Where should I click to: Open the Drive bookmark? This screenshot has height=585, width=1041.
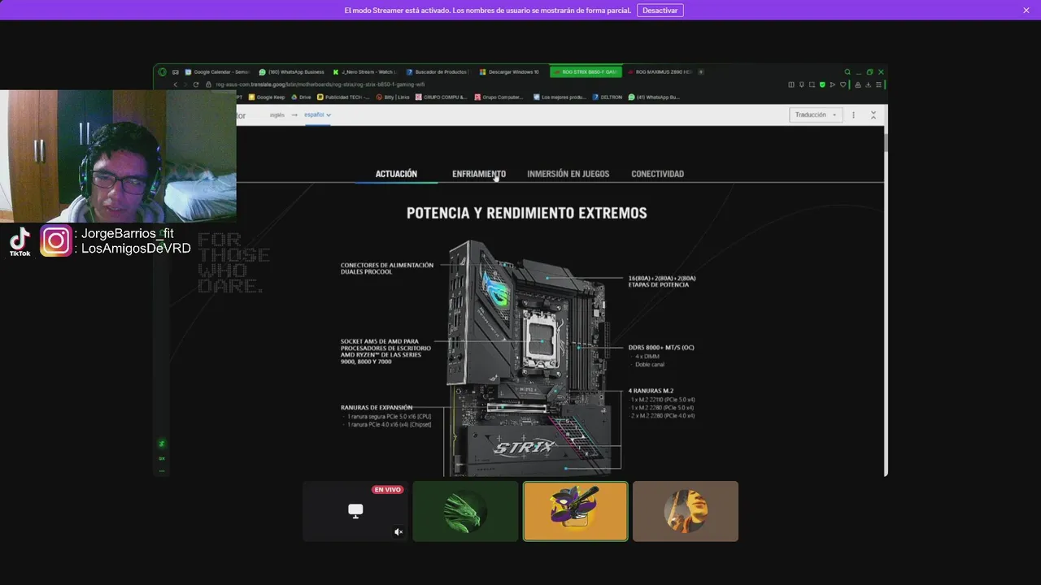pos(301,97)
